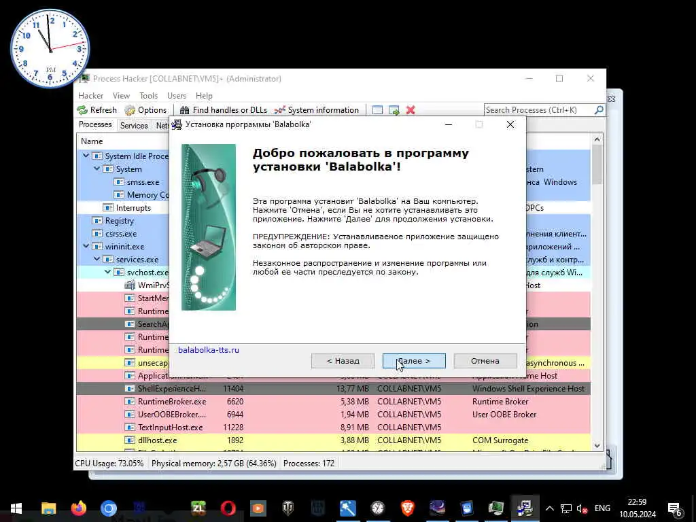Click the red X terminate icon
696x522 pixels.
[x=411, y=110]
